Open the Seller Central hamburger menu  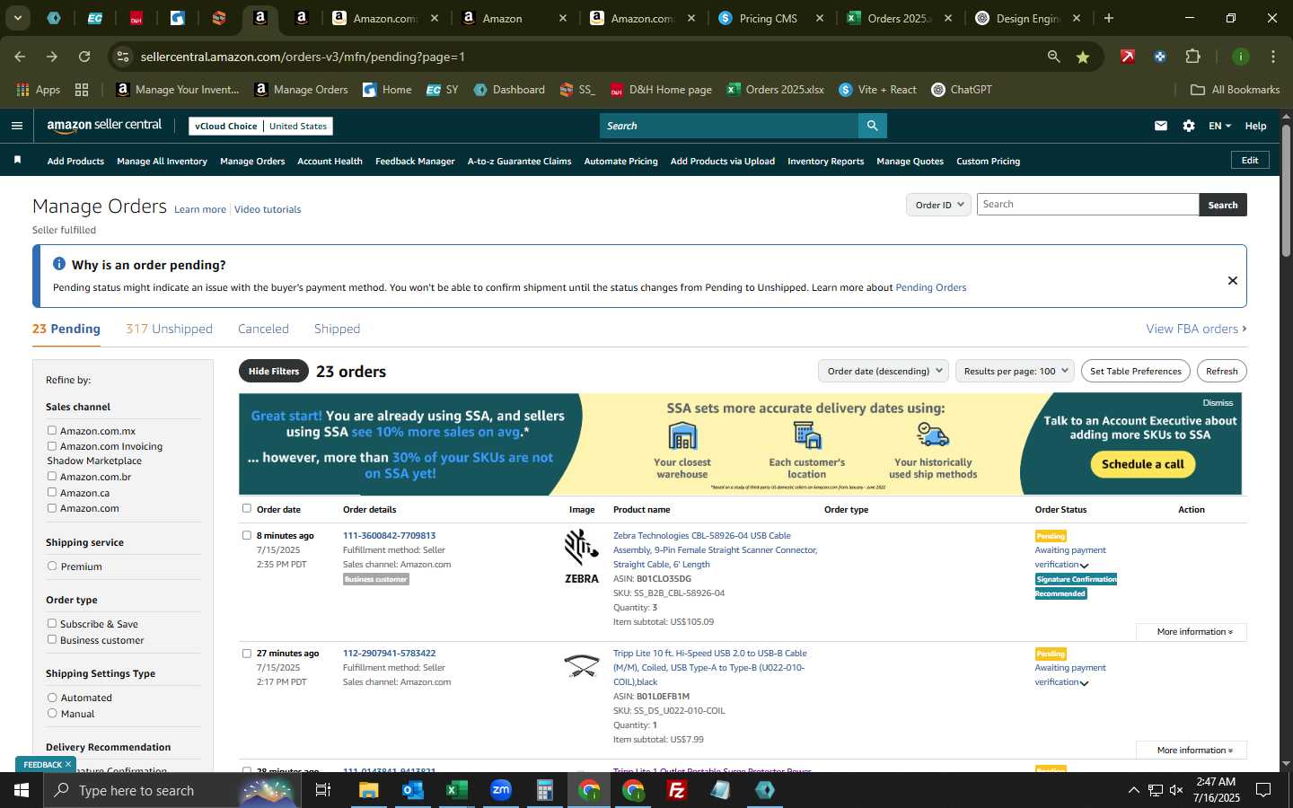coord(16,126)
